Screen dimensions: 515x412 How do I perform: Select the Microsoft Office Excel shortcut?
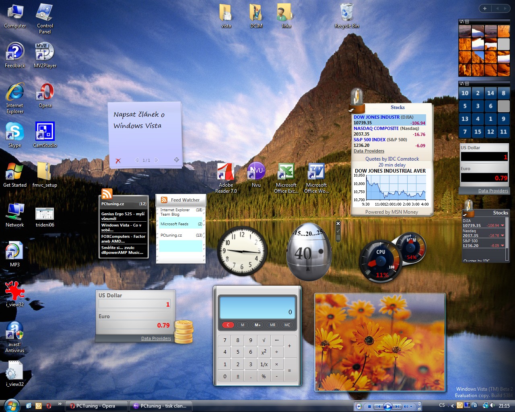coord(286,178)
